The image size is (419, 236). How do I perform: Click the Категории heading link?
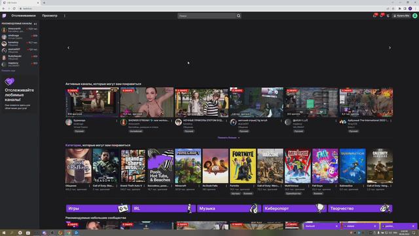click(73, 146)
